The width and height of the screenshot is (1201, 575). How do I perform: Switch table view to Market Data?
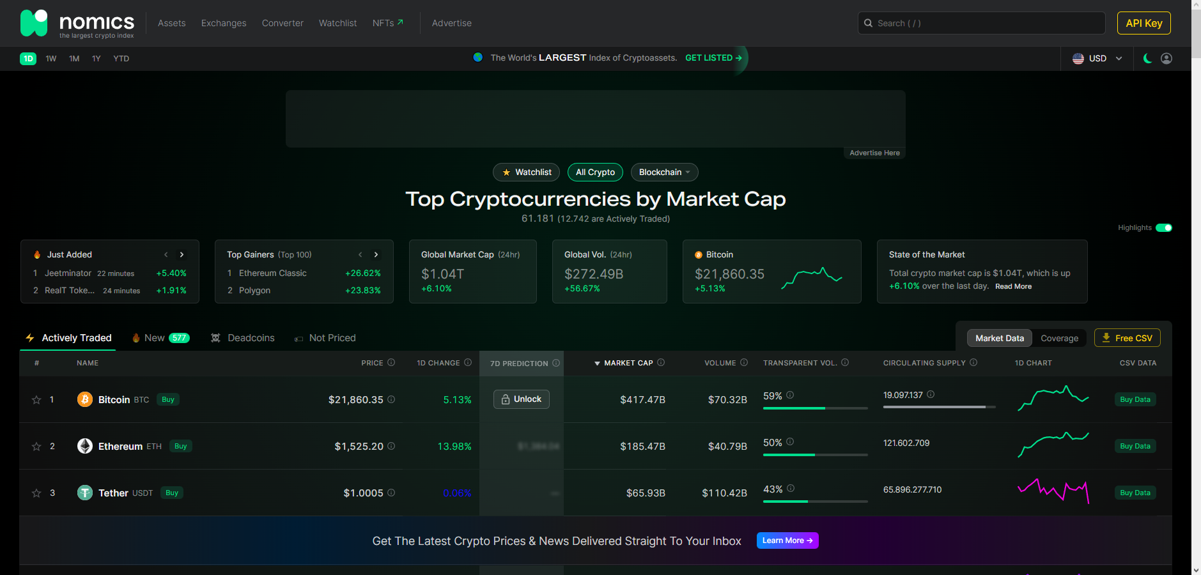pos(1000,338)
